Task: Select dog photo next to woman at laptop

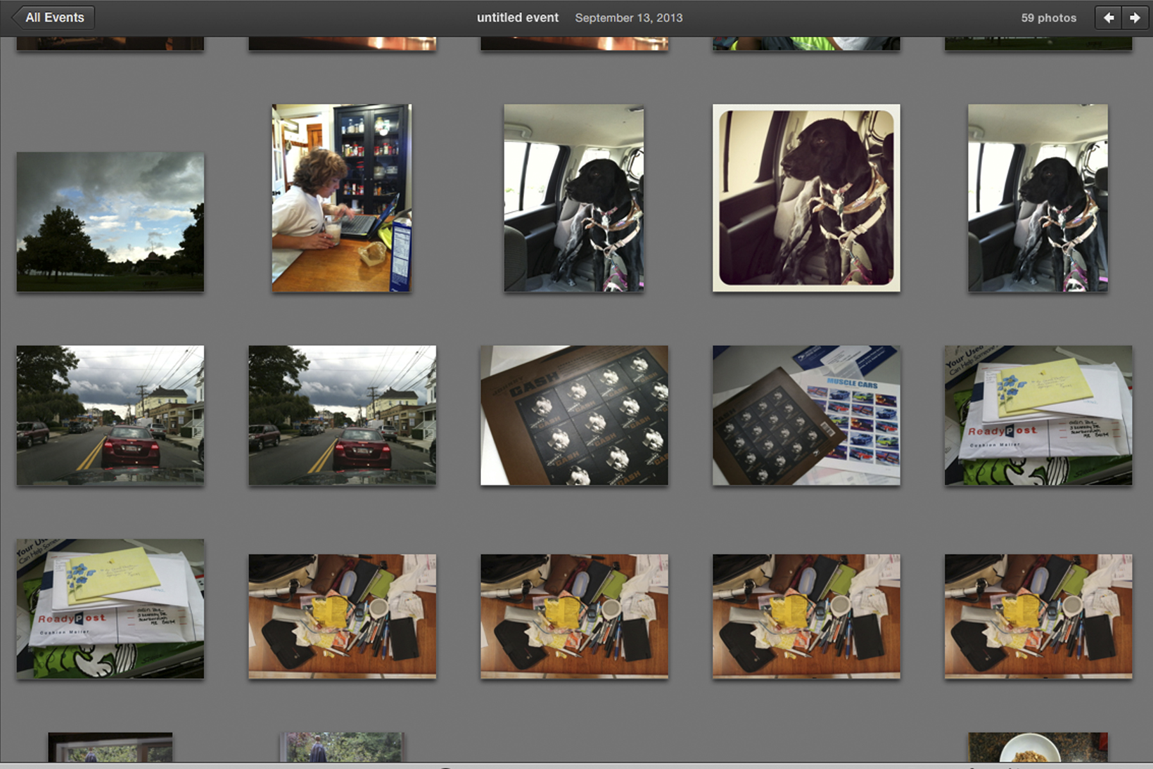Action: click(573, 198)
